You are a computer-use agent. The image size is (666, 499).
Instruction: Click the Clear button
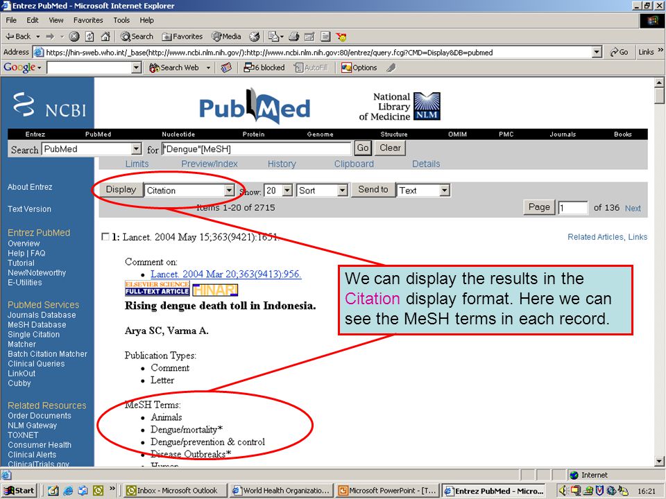tap(390, 148)
